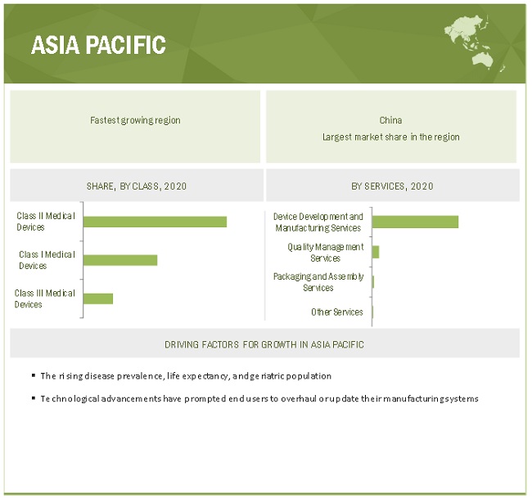
Task: Select the rising disease prevalence bullet point
Action: click(186, 376)
